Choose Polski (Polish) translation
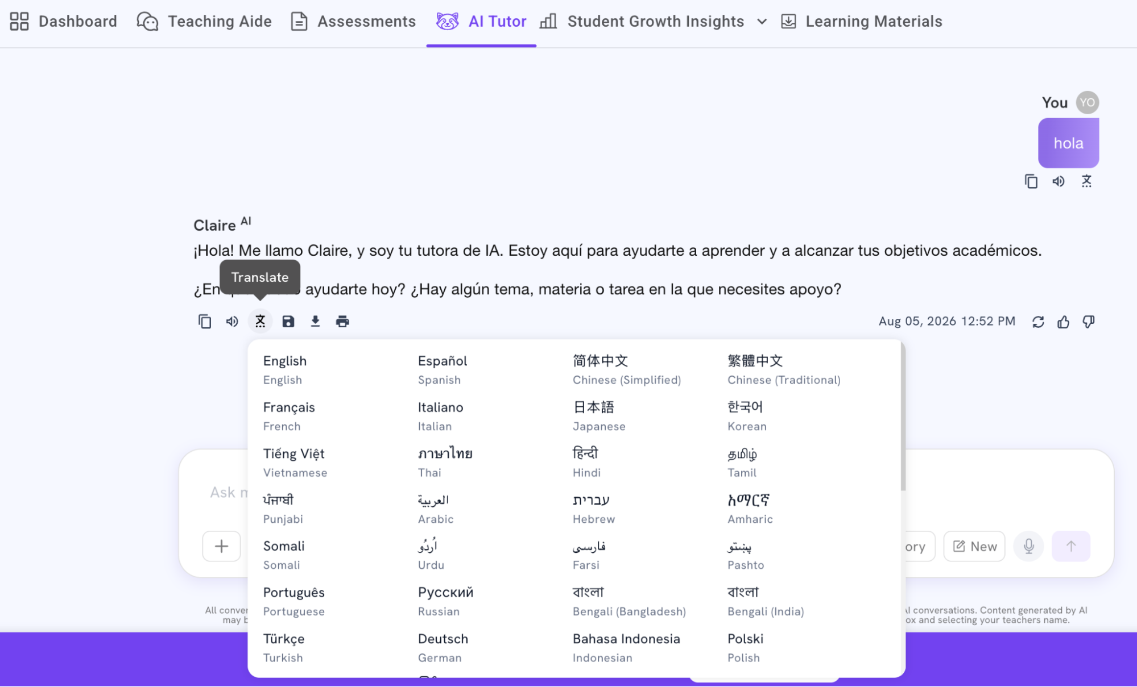Viewport: 1137px width, 687px height. [745, 648]
